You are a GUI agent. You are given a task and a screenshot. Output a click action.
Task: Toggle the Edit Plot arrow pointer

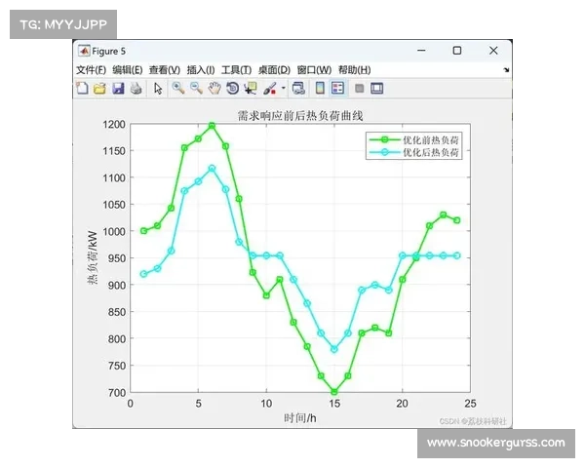pyautogui.click(x=157, y=89)
